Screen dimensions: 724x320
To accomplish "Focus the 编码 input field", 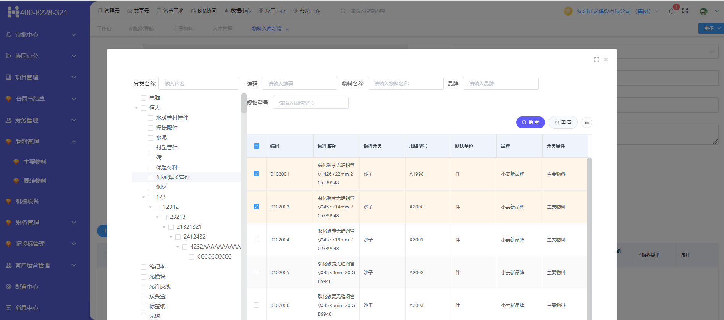I will tap(300, 84).
